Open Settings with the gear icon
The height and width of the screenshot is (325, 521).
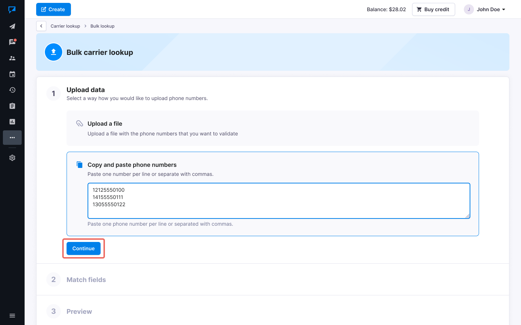pos(12,158)
